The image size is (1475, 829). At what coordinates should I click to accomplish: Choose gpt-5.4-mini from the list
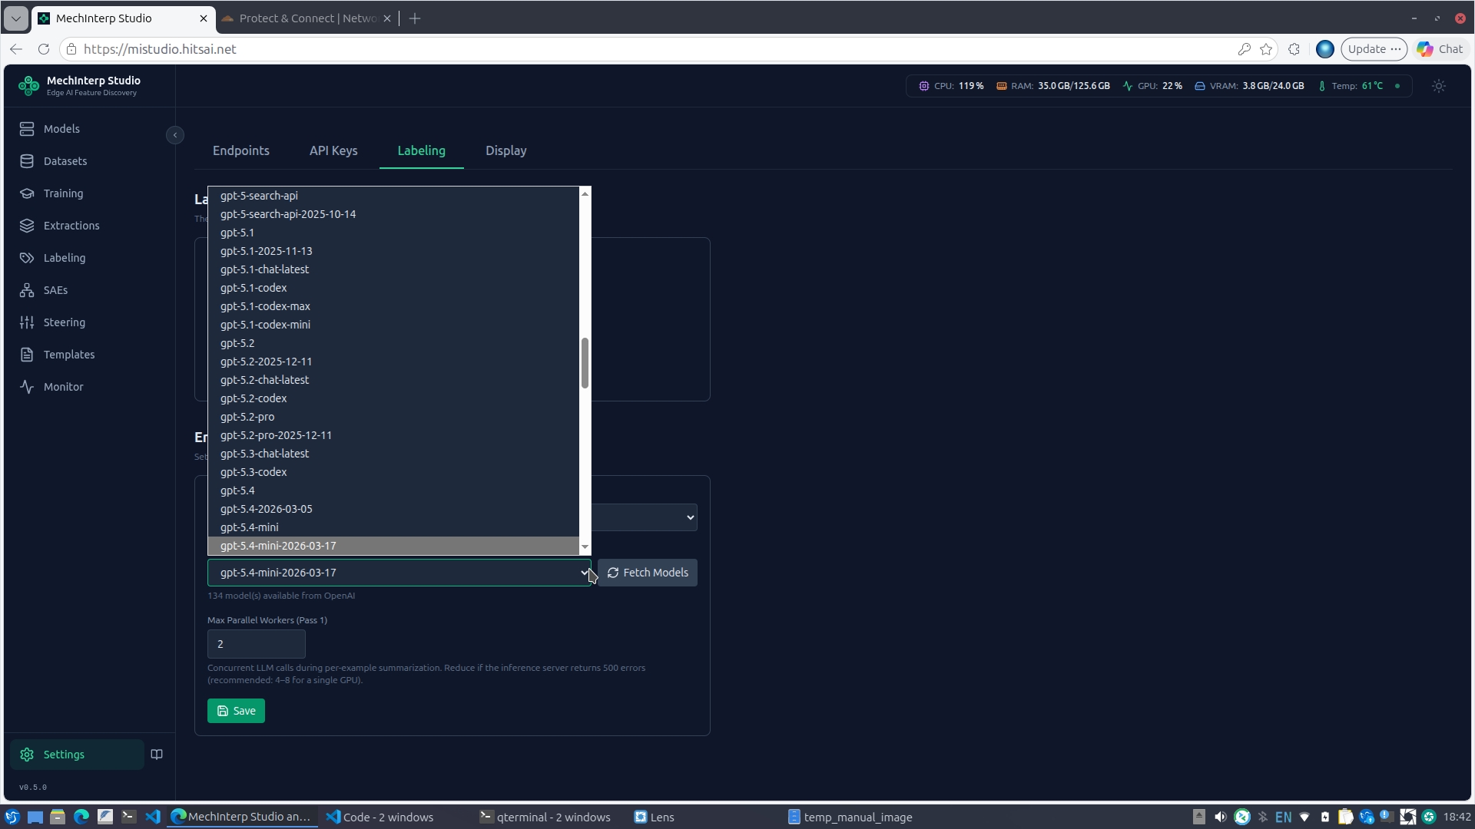pyautogui.click(x=393, y=527)
